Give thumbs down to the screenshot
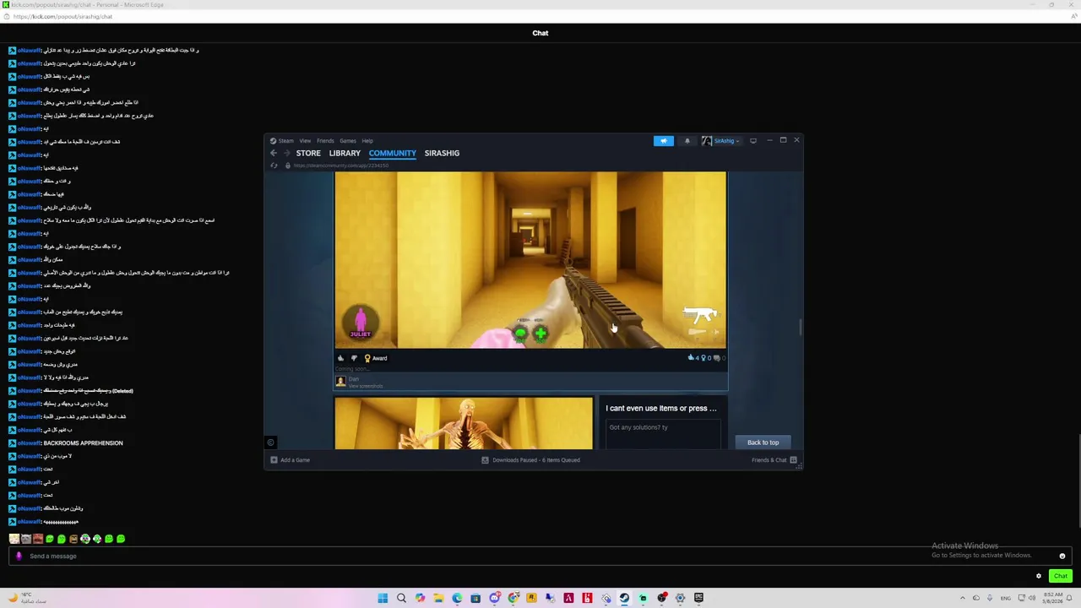Screen dimensions: 1081x608 (x=354, y=358)
